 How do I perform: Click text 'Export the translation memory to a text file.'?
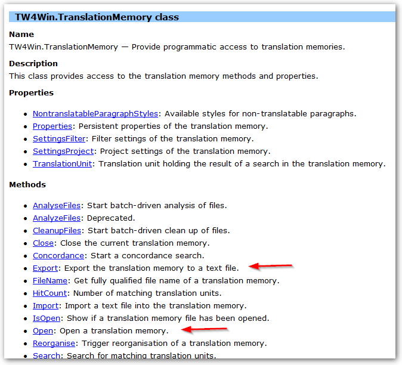tap(151, 268)
